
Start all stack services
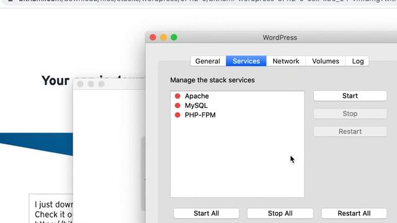coord(207,213)
